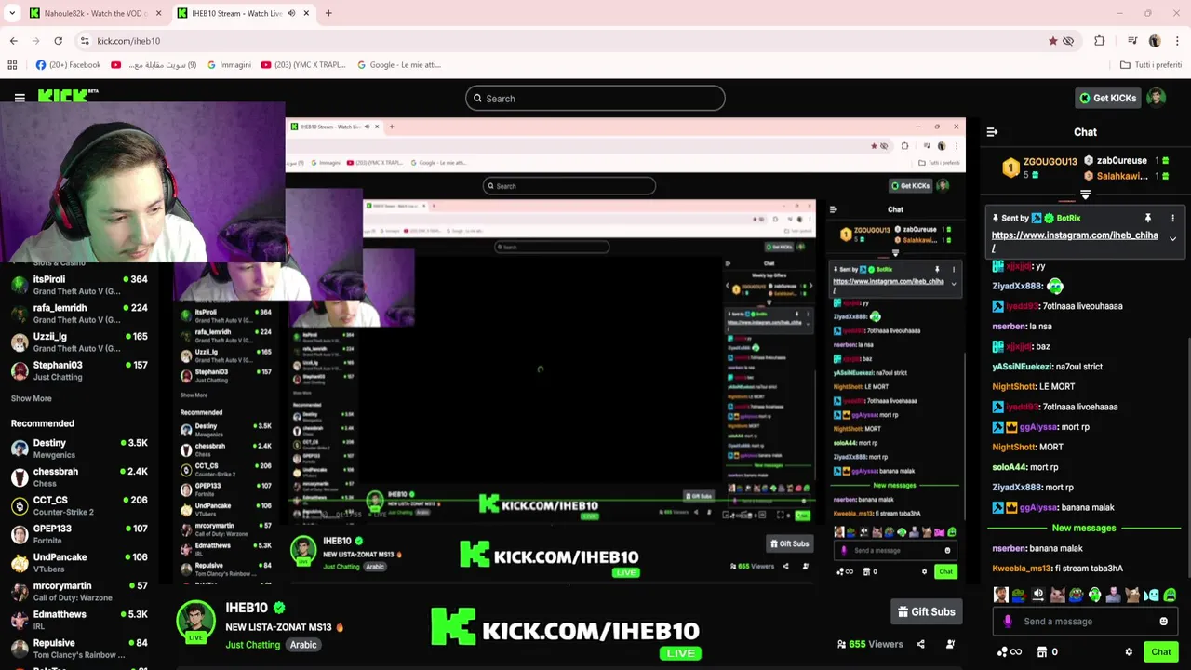
Task: Open Destiny channel in Recommended
Action: (80, 449)
